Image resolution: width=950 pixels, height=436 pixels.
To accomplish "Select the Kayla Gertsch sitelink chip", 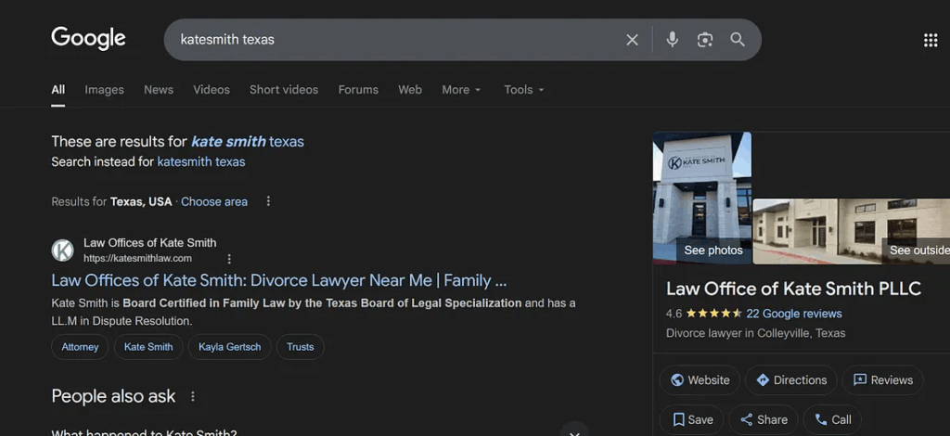I will [x=229, y=347].
